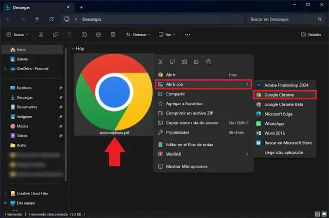
Task: Select the Androidphoria.pdf file thumbnail
Action: pos(114,95)
